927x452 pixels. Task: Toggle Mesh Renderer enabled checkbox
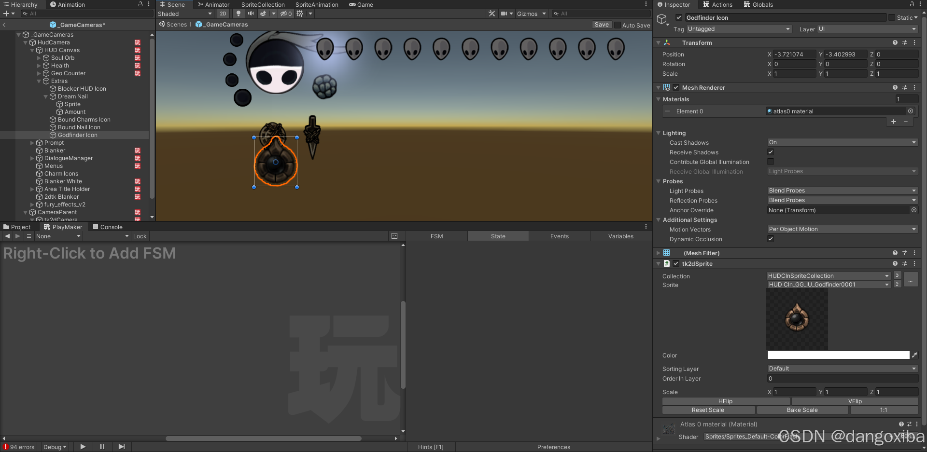tap(676, 87)
